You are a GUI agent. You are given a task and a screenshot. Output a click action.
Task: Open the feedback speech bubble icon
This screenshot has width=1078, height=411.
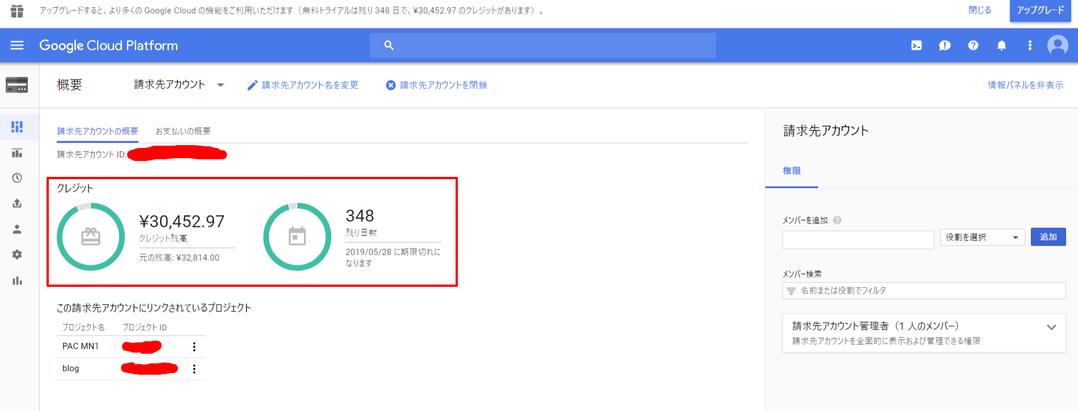point(945,45)
